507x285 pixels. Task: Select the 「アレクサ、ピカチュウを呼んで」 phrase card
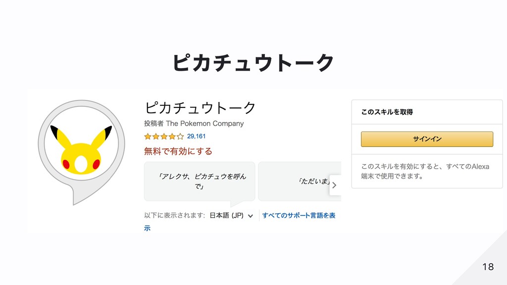pyautogui.click(x=200, y=181)
